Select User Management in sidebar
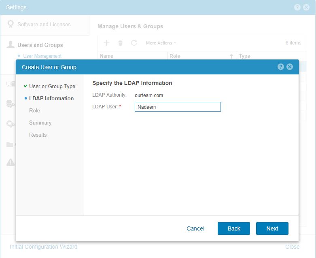Screen dimensions: 316x258 [42, 56]
